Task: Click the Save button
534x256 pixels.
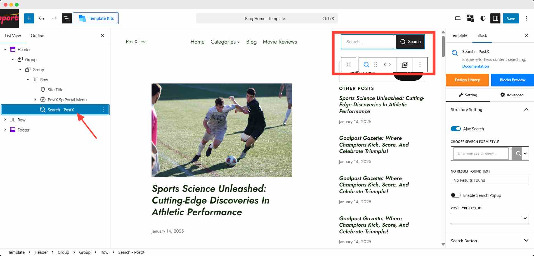Action: 511,18
